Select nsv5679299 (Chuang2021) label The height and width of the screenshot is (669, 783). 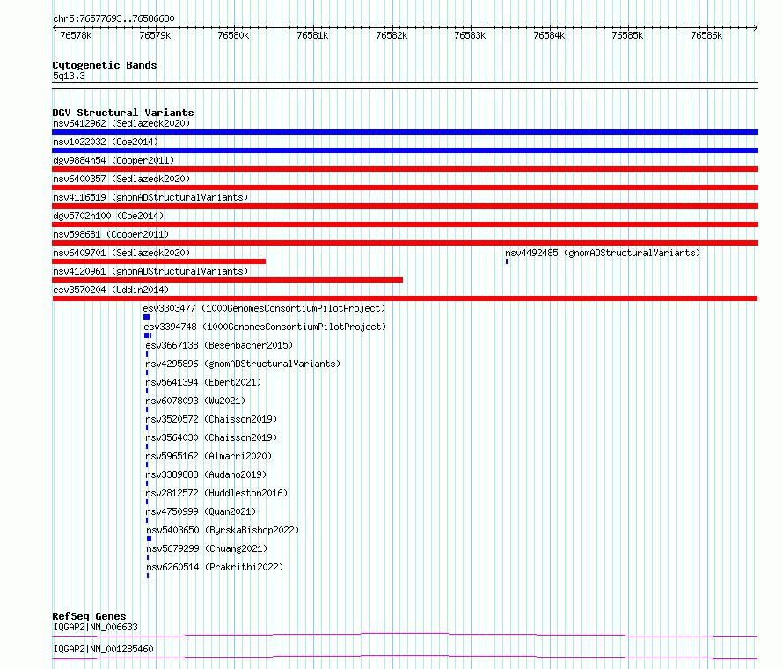(x=207, y=548)
